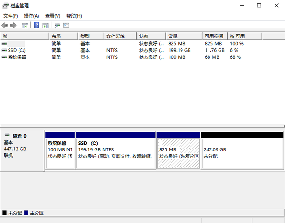285x223 pixels.
Task: Click the 68 % available cell
Action: 235,57
